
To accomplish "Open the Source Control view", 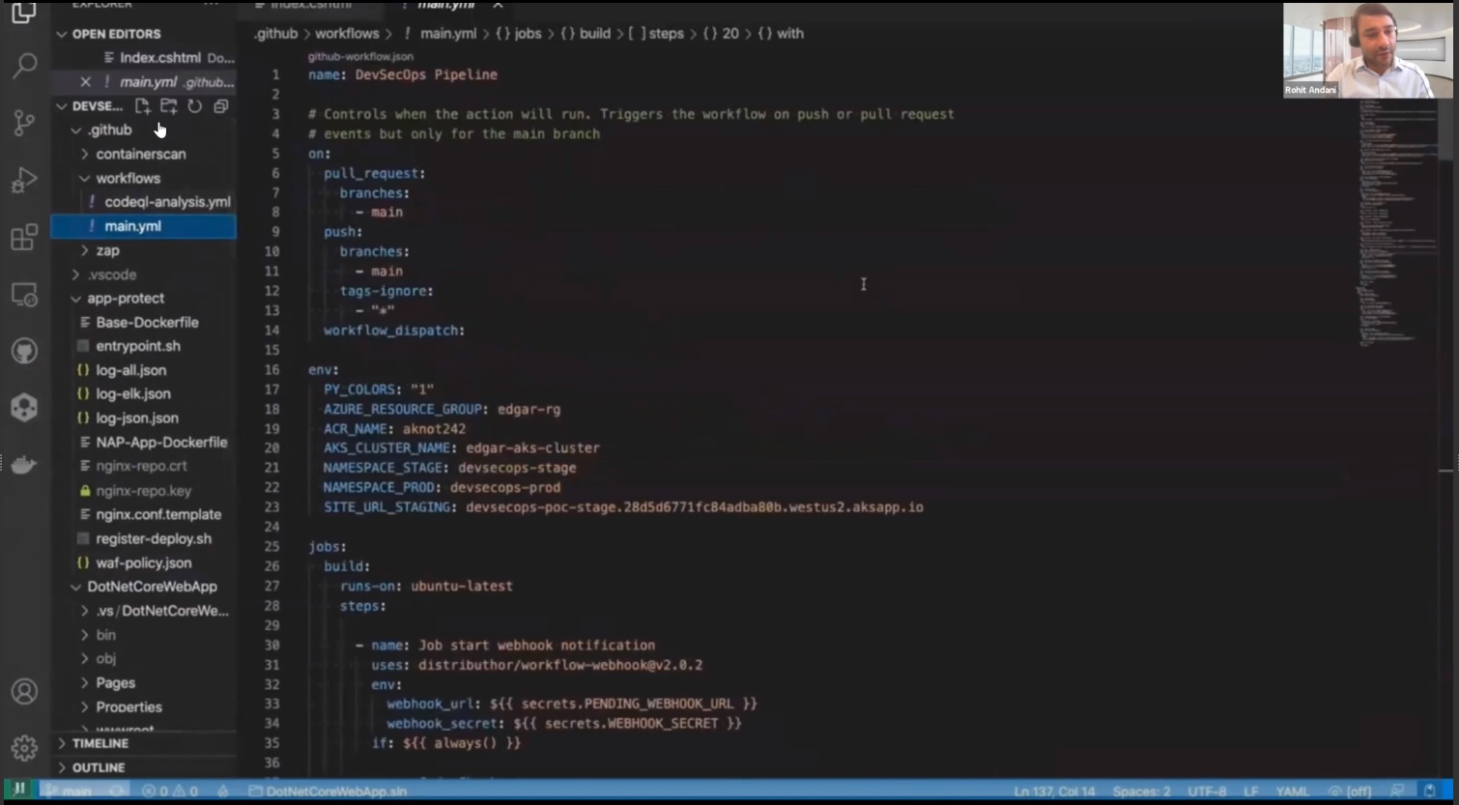I will [x=24, y=123].
